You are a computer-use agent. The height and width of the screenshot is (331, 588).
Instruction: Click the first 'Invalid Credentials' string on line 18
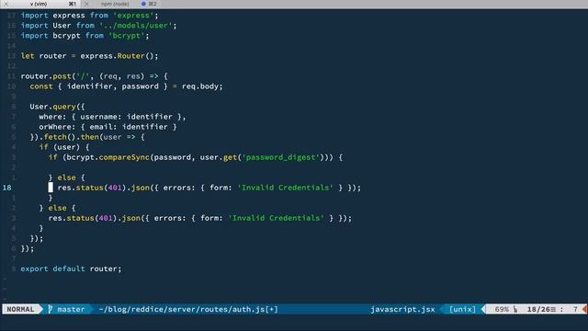(x=285, y=188)
